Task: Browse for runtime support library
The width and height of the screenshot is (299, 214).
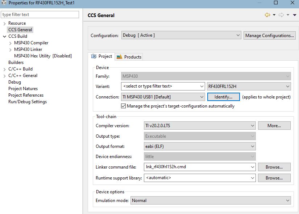Action: click(x=274, y=178)
